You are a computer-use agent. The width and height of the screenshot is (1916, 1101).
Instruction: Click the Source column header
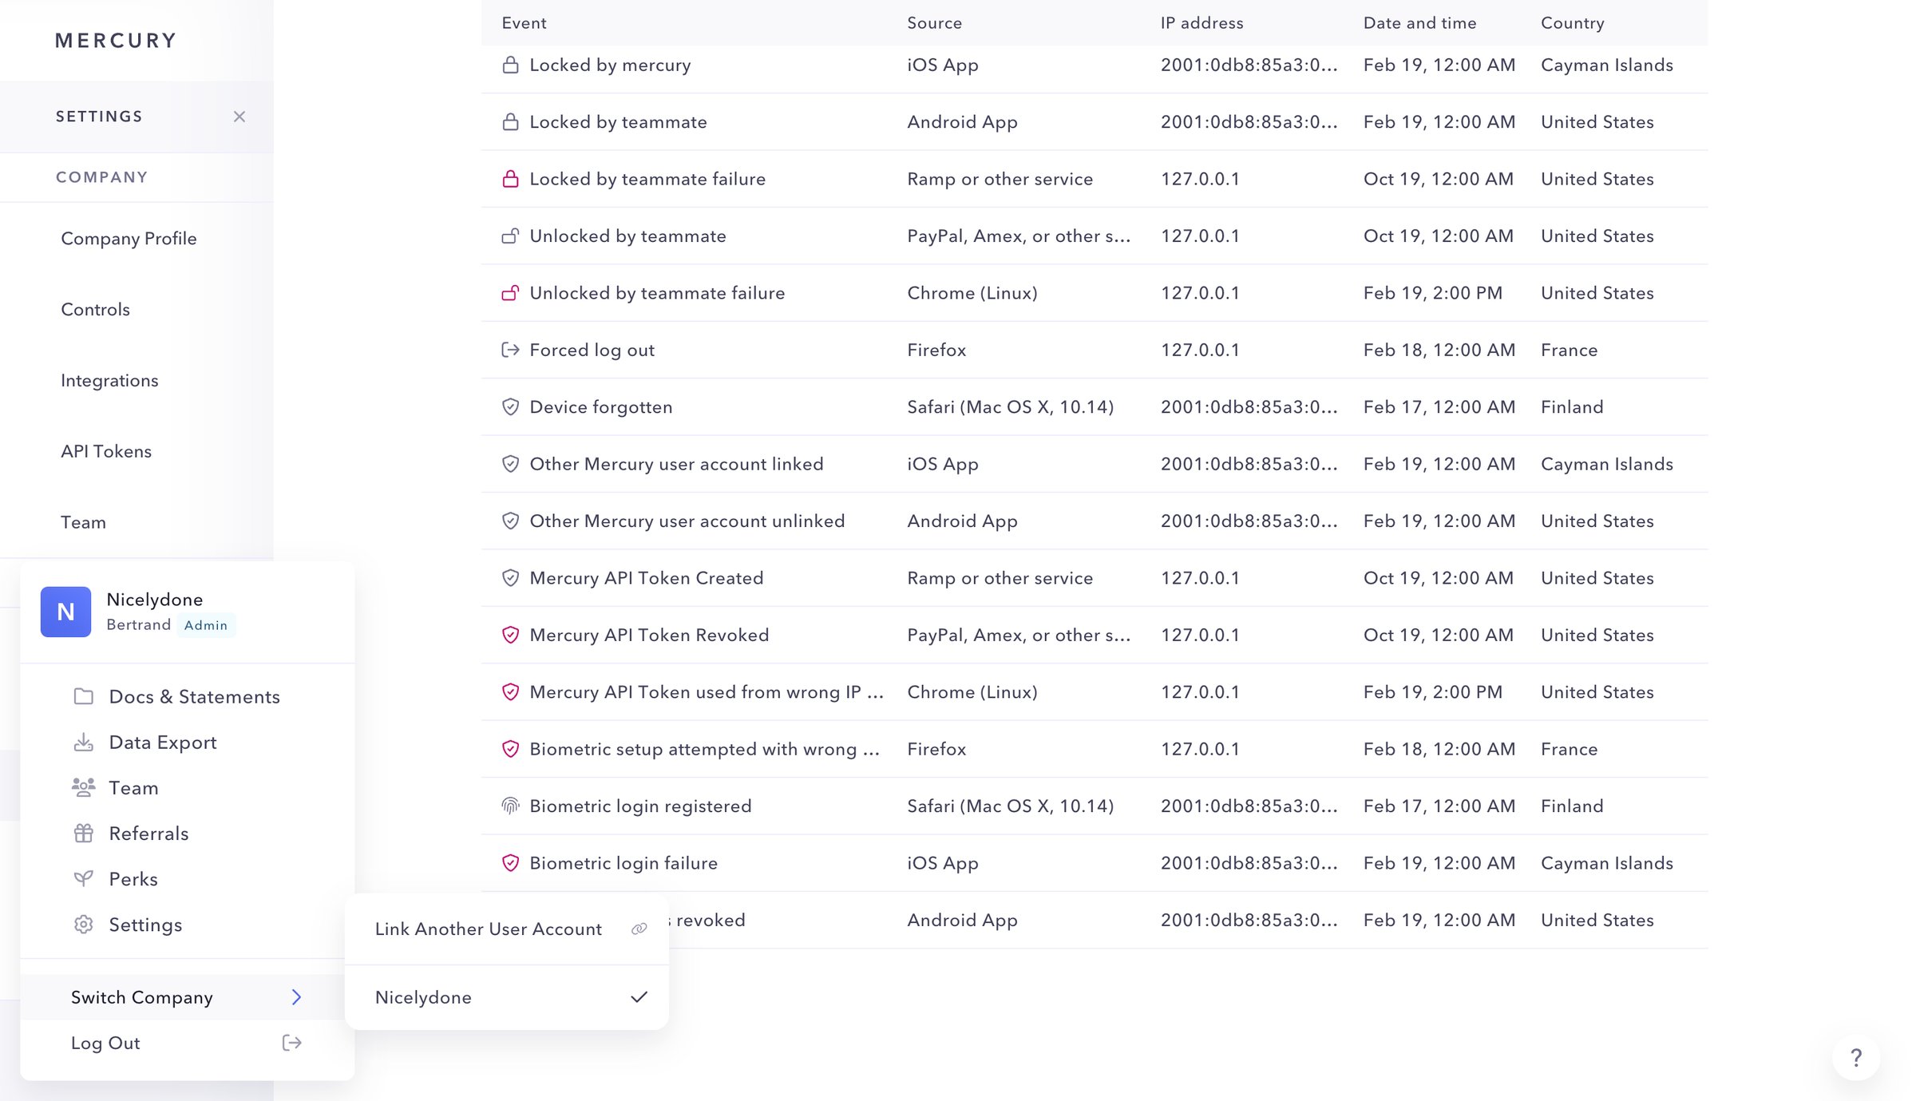tap(934, 23)
